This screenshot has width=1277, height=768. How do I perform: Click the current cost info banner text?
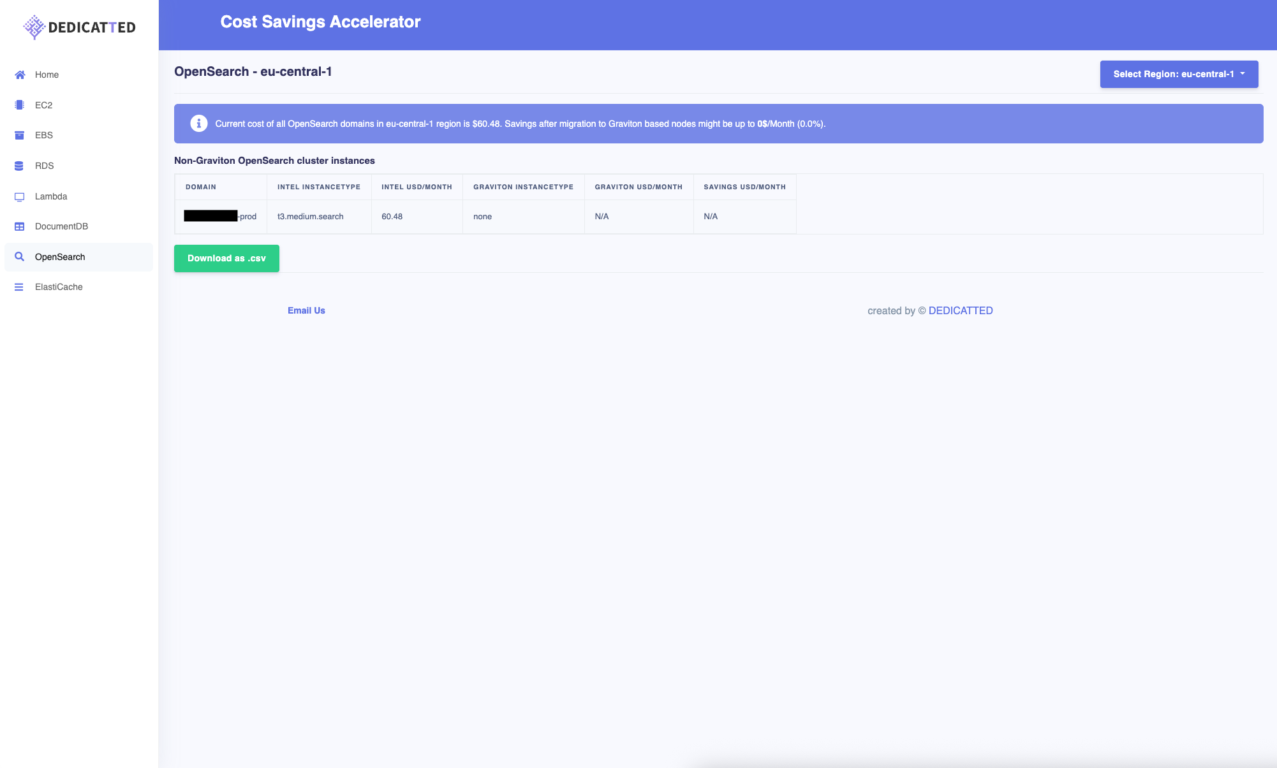pyautogui.click(x=520, y=124)
